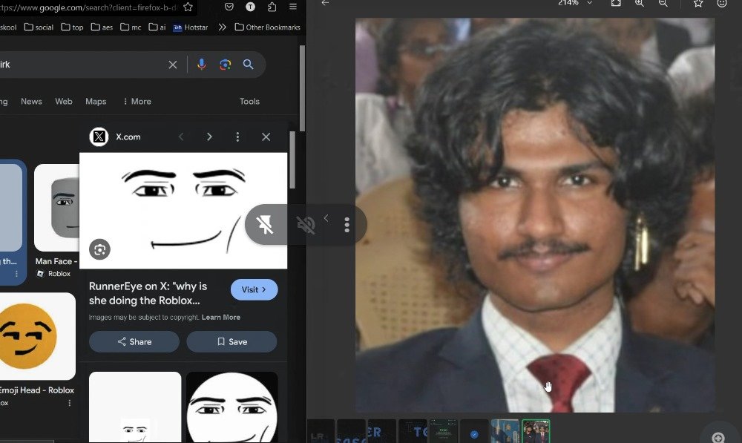Go to next image in preview panel
Viewport: 742px width, 443px height.
pos(209,137)
